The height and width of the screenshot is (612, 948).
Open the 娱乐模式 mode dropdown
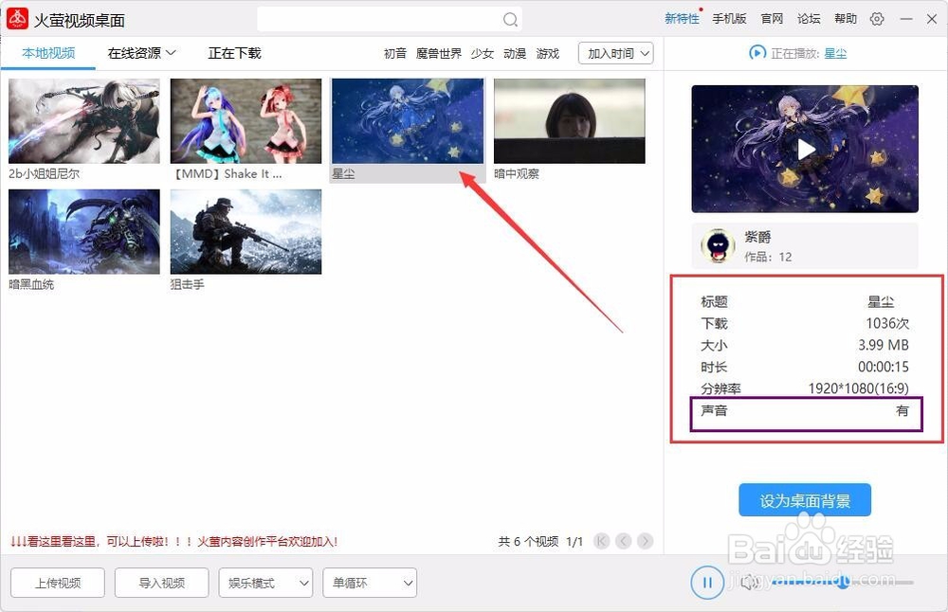tap(265, 583)
